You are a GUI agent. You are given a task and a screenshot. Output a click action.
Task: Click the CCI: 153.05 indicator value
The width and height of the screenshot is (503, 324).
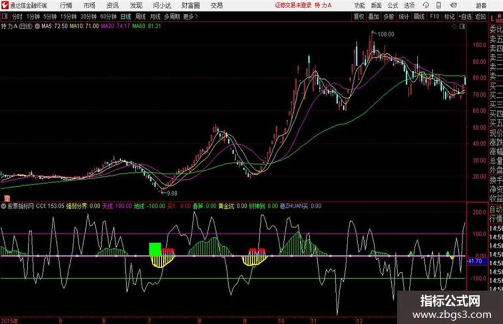tap(50, 206)
